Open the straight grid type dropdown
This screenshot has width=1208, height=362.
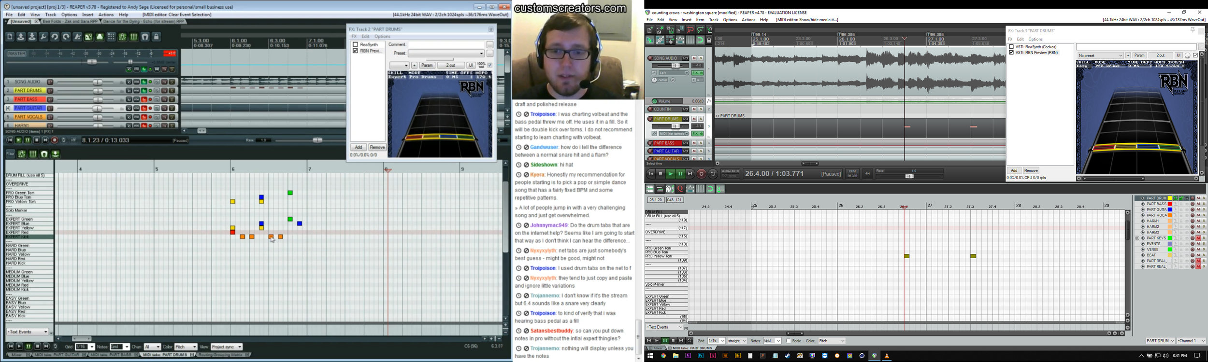[737, 341]
